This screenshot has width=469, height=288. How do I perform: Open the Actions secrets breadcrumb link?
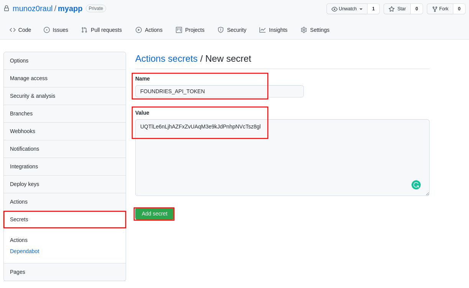coord(166,59)
